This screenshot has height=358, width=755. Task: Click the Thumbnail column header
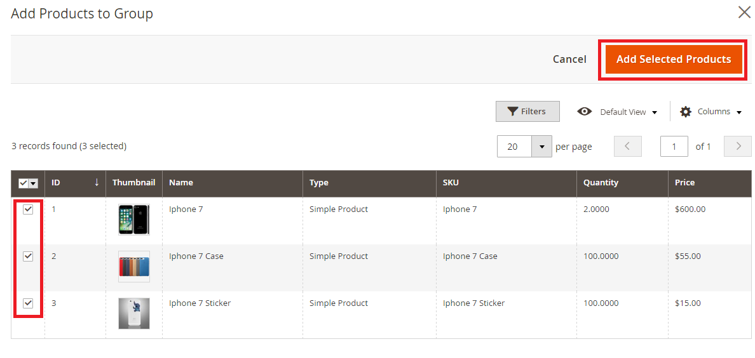134,183
